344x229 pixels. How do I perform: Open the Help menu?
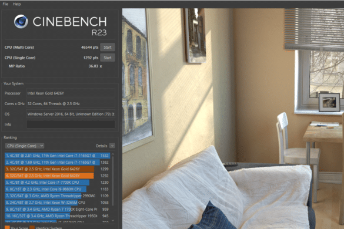pyautogui.click(x=16, y=4)
